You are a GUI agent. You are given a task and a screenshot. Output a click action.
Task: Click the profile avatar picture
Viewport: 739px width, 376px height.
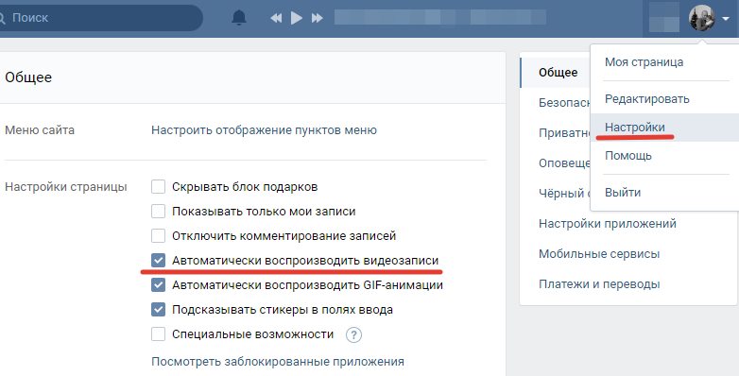click(x=701, y=18)
